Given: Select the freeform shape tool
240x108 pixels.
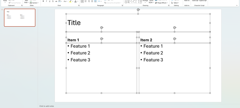Looking at the screenshot, I should pyautogui.click(x=126, y=2).
